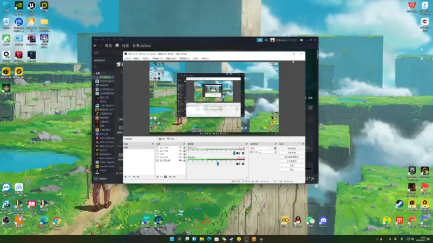Open Steam profile avatar
The height and width of the screenshot is (243, 433).
272,40
